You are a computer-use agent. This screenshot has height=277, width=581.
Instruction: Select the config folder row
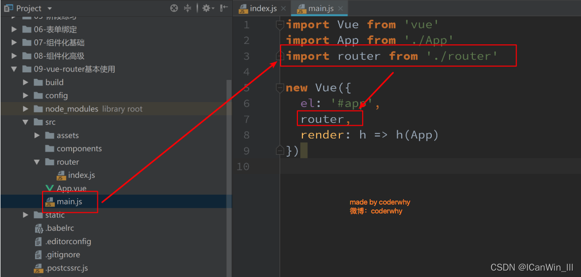click(116, 96)
